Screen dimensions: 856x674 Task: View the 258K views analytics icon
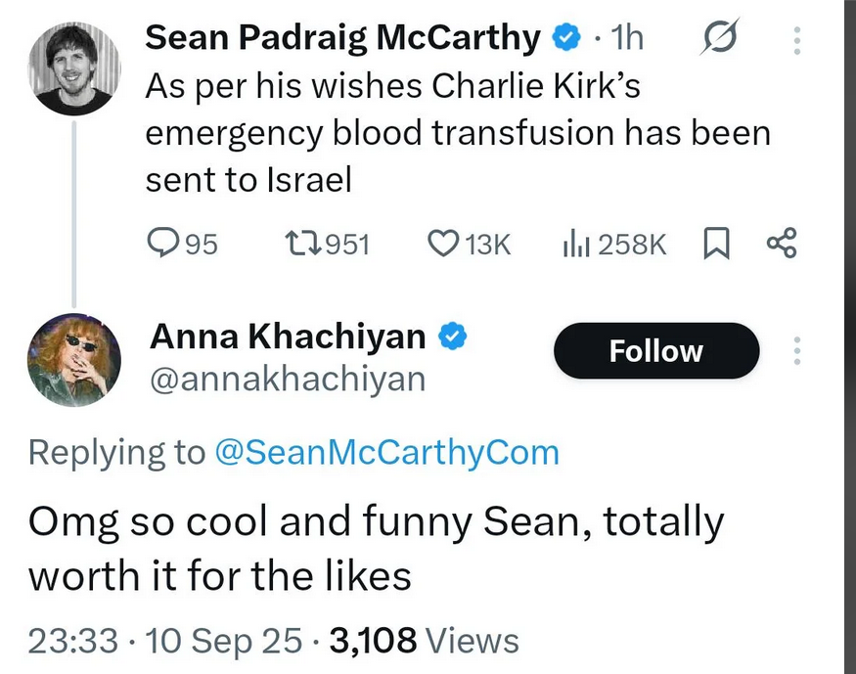click(x=576, y=244)
